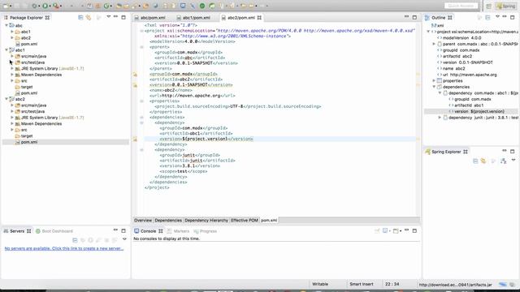This screenshot has width=520, height=292.
Task: Expand src/main/java under abc1 project
Action: point(12,56)
